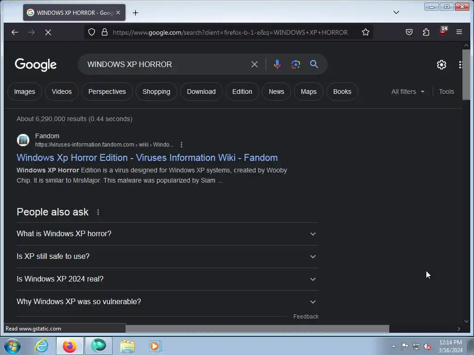Open the Windows Start button
Screen dimensions: 474x355
[12, 346]
